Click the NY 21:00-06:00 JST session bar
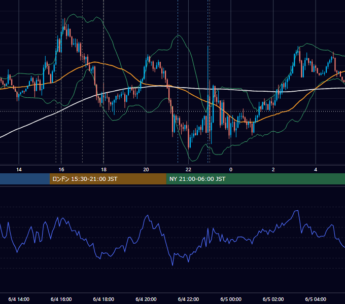The height and width of the screenshot is (304, 345). coord(255,179)
